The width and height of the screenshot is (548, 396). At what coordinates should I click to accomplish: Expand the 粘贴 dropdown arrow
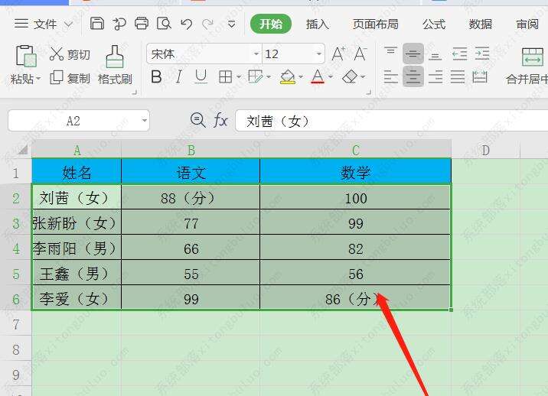38,78
